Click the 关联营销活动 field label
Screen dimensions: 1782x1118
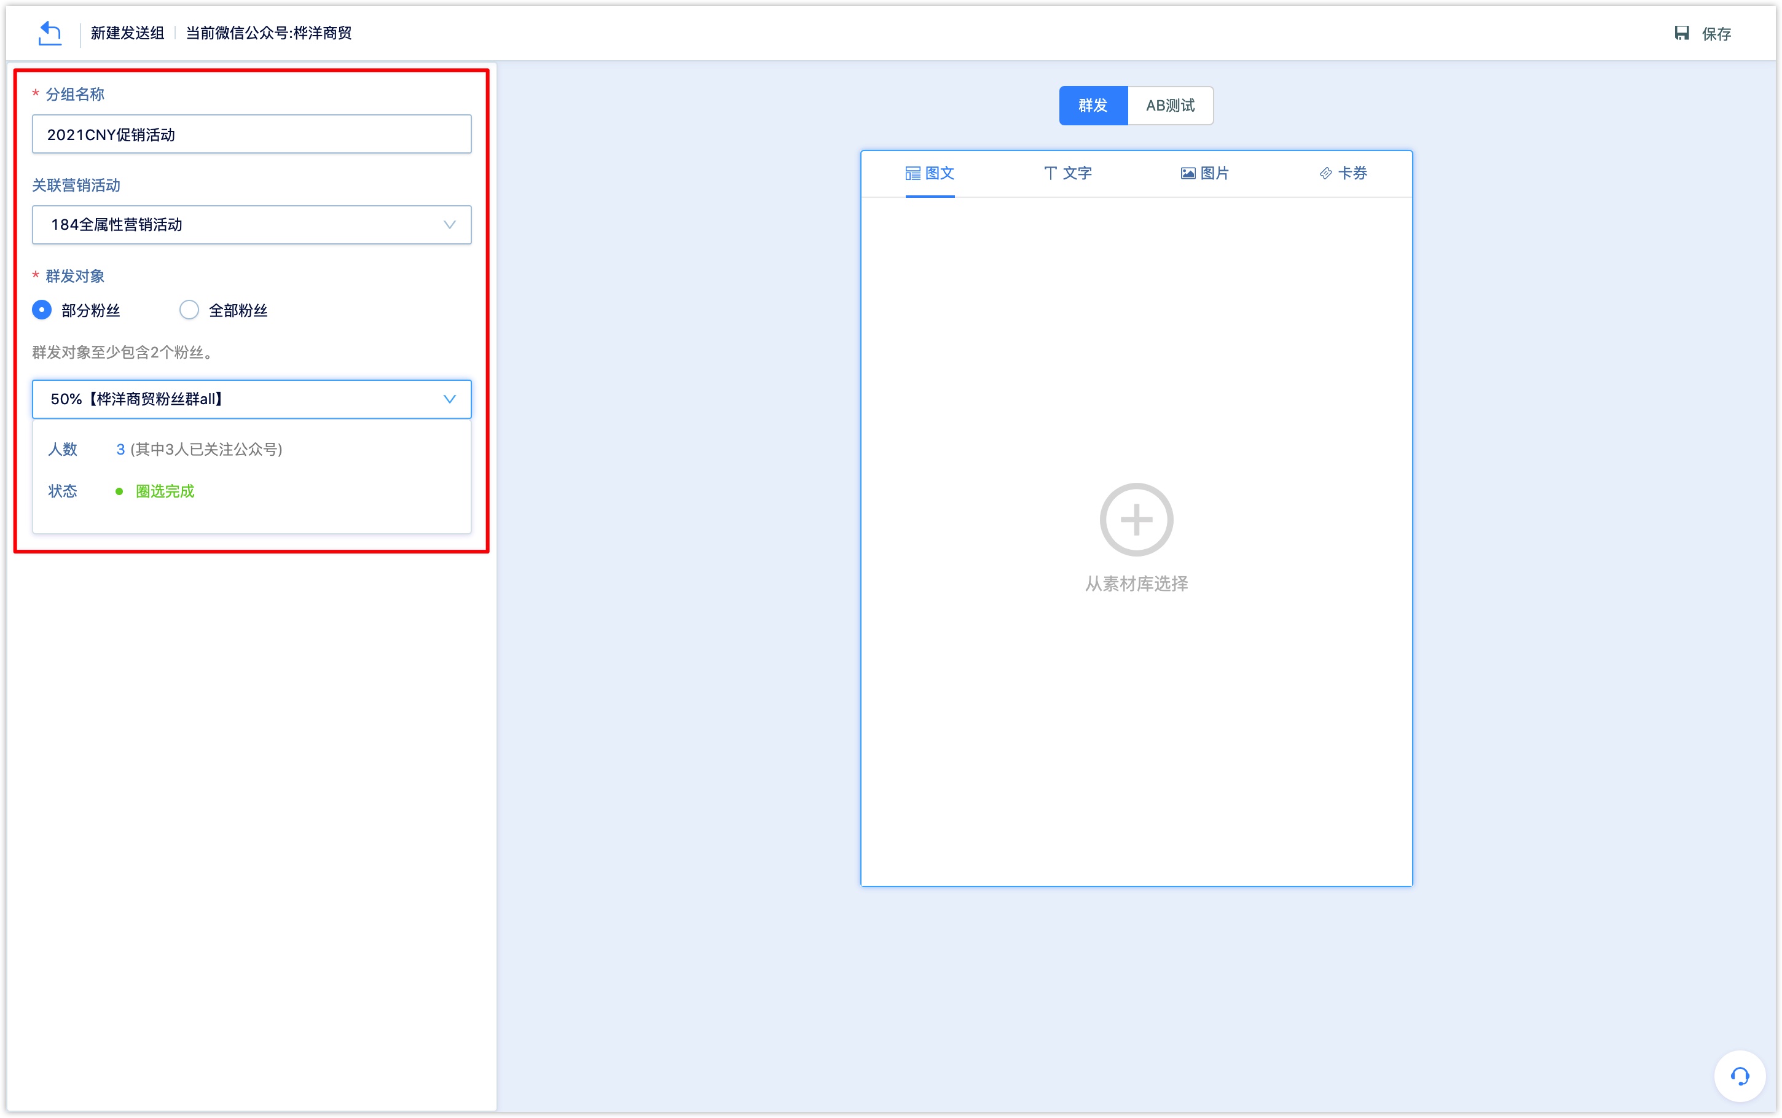tap(76, 185)
